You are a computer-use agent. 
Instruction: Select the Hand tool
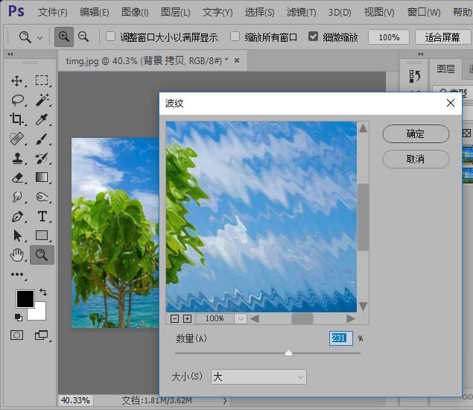coord(17,255)
